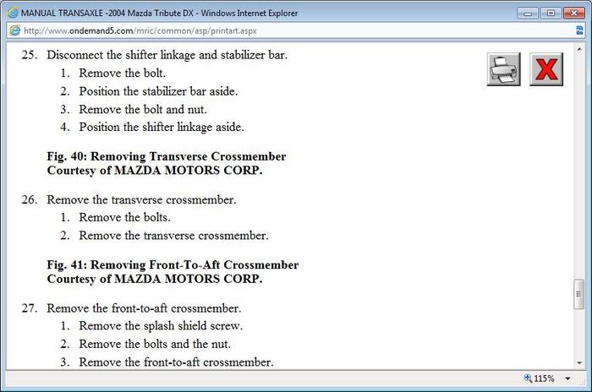Click step 26 'Remove the transverse crossmember.' heading
The width and height of the screenshot is (592, 392).
click(x=141, y=199)
